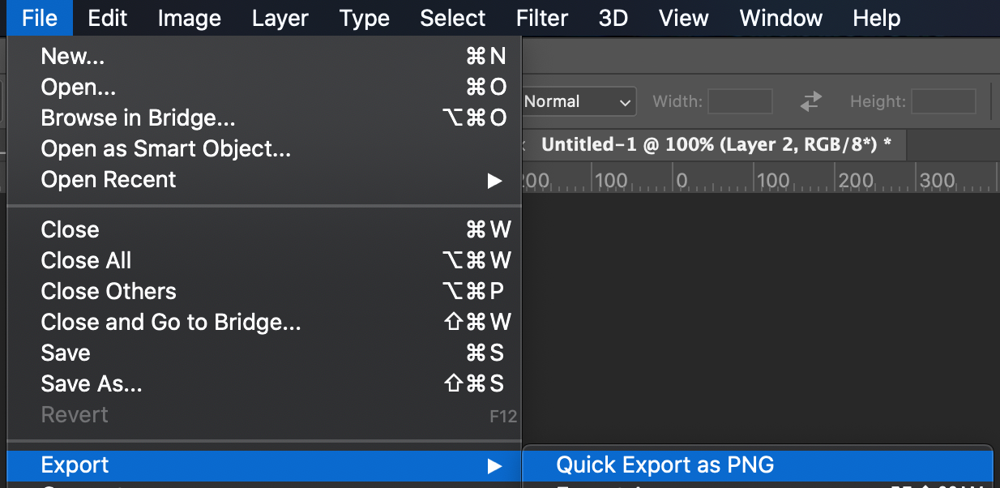1000x488 pixels.
Task: Open the Filter menu
Action: 542,18
